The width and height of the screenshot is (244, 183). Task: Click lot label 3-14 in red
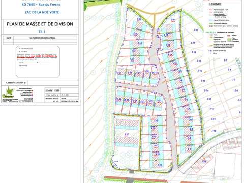click(x=173, y=20)
